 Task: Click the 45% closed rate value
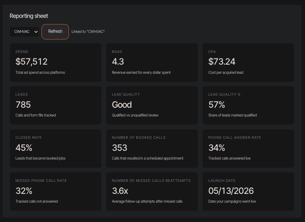[x=24, y=148]
